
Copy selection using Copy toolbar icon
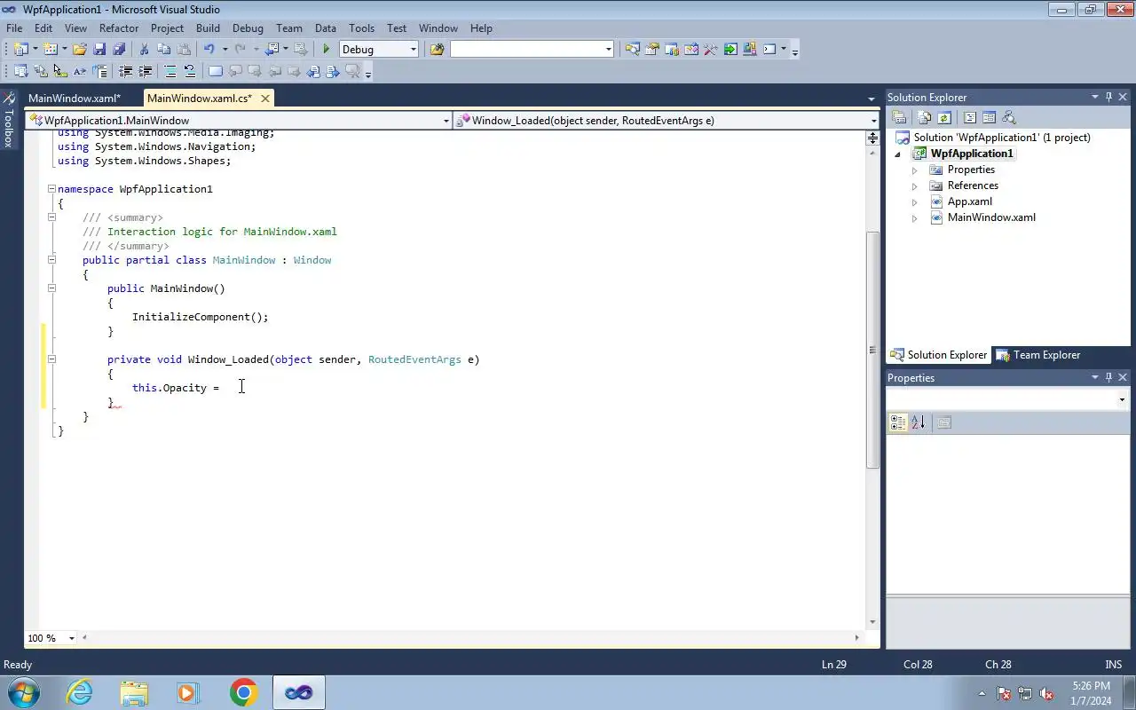[x=163, y=50]
